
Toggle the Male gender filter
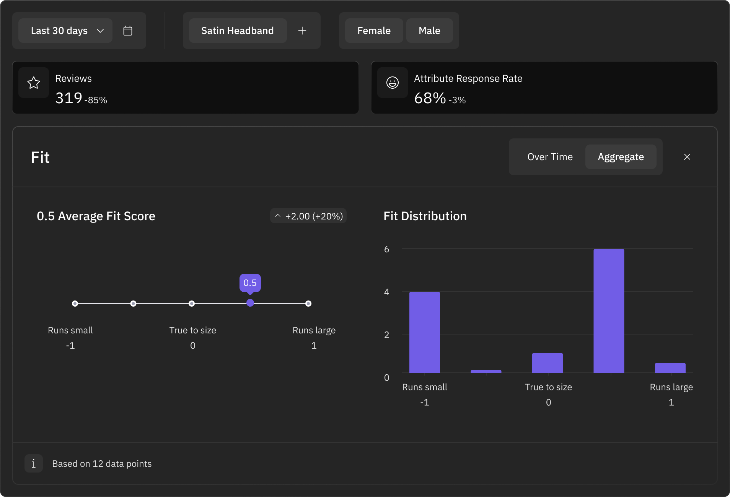(429, 31)
